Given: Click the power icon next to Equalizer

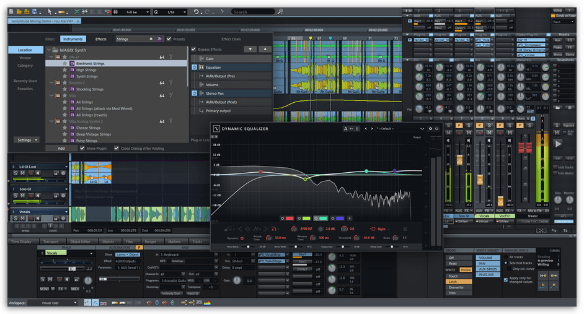Looking at the screenshot, I should pos(194,67).
